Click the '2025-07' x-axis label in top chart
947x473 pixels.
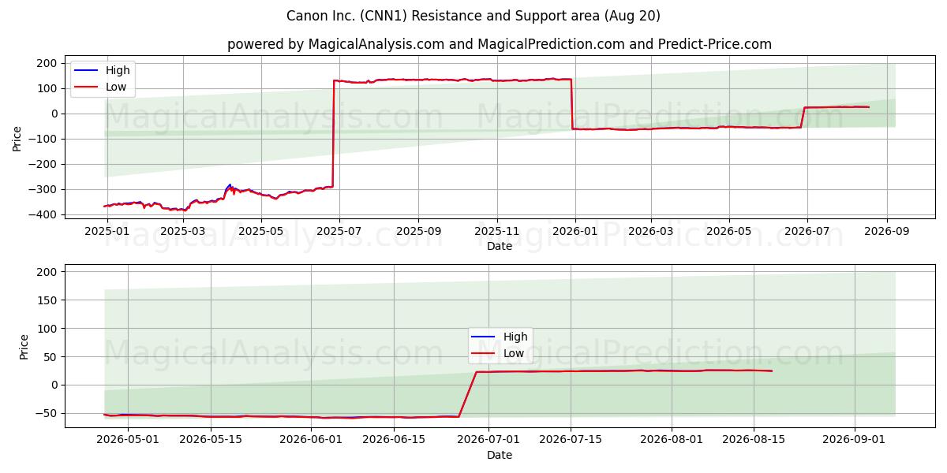pyautogui.click(x=339, y=232)
